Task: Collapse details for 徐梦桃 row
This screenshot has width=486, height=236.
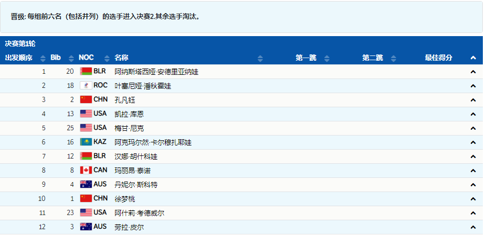Action: coord(473,199)
